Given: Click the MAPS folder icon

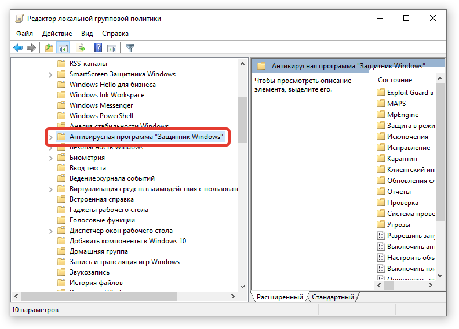Looking at the screenshot, I should tap(381, 103).
